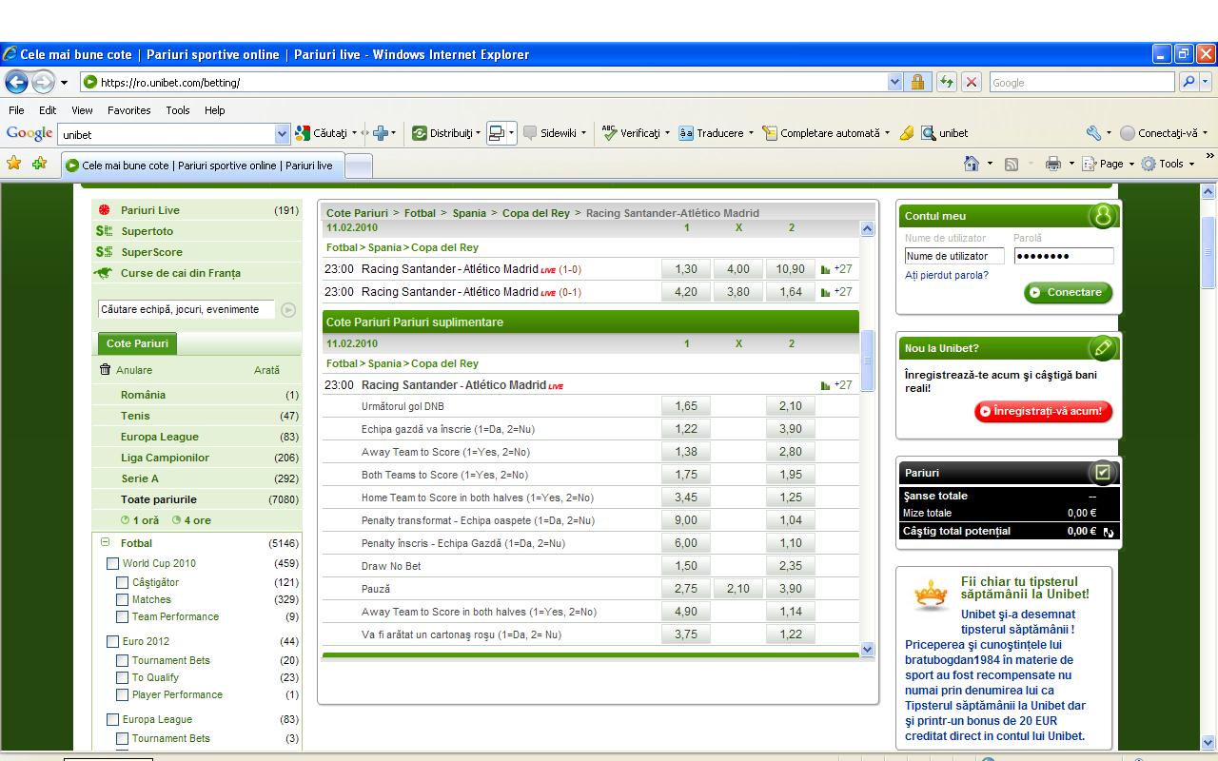Open the Help menu
Image resolution: width=1218 pixels, height=761 pixels.
point(215,110)
